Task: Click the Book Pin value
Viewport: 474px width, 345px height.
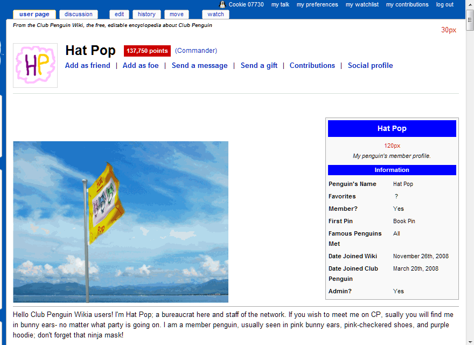Action: [404, 221]
